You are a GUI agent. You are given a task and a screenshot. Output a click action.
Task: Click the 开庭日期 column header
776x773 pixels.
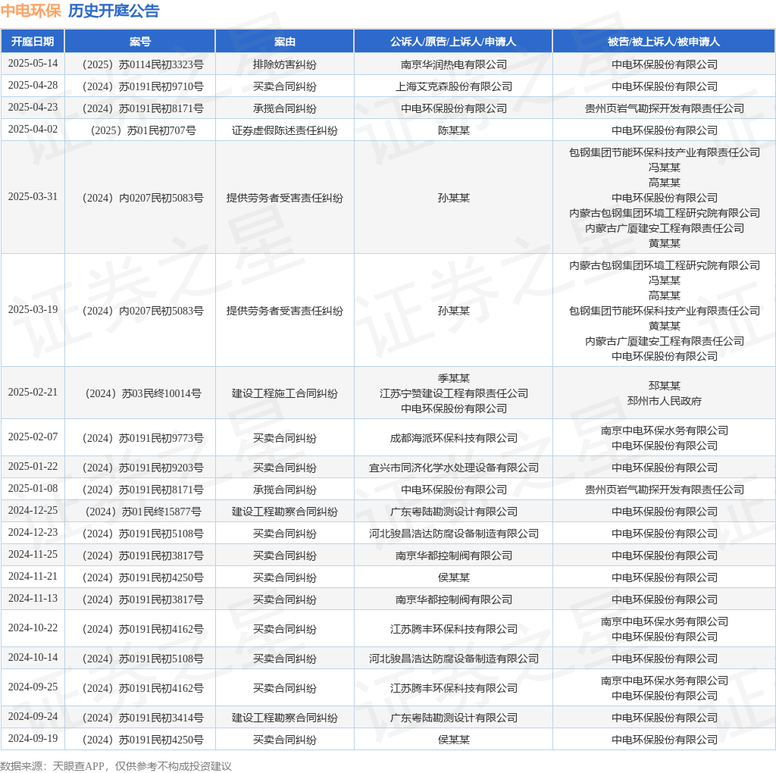click(x=33, y=42)
